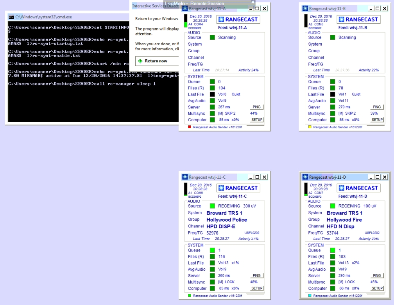Viewport: 394px width, 305px height.
Task: Click the bright green Source indicator in wtvj-11-C
Action: coord(212,206)
